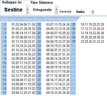This screenshot has height=96, width=107.
Task: Click combination 02.07.17.19.27.29
Action: coord(23,63)
